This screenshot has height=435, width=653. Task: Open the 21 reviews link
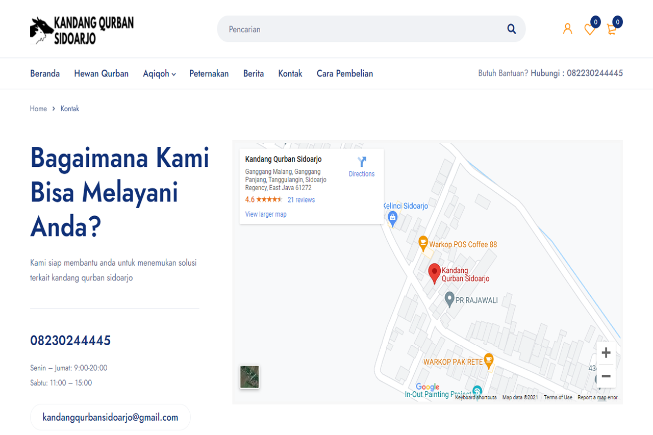point(301,200)
